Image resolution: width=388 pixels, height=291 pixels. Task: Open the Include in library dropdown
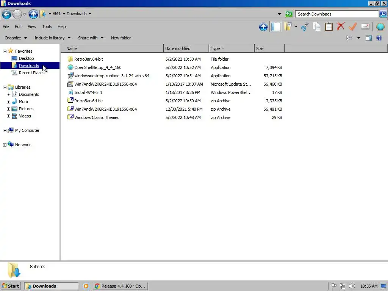tap(52, 38)
